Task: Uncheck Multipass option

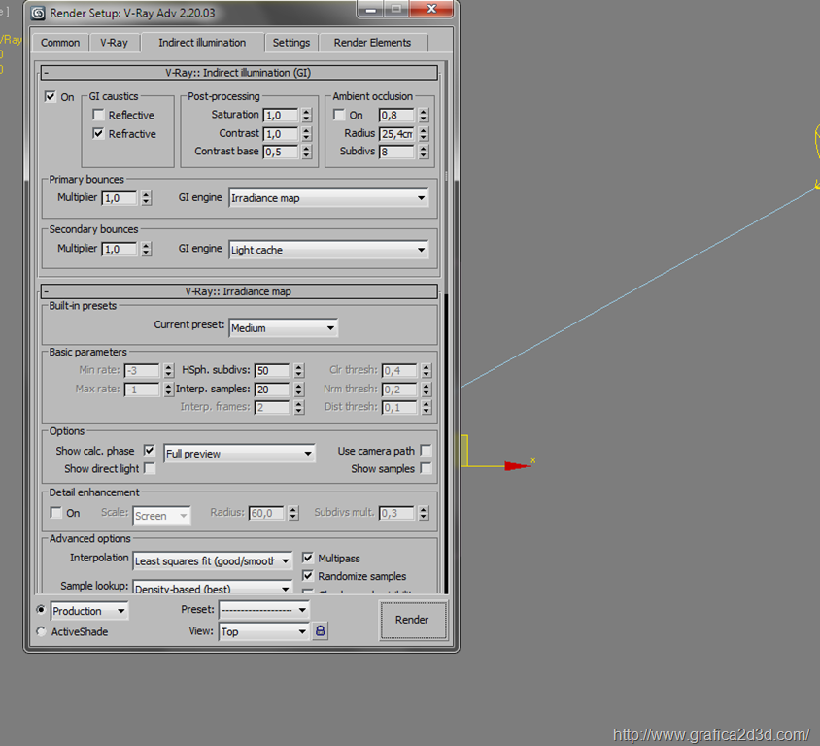Action: tap(308, 558)
